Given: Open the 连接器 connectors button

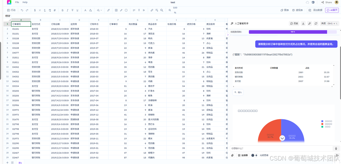Looking at the screenshot, I should click(x=243, y=155).
